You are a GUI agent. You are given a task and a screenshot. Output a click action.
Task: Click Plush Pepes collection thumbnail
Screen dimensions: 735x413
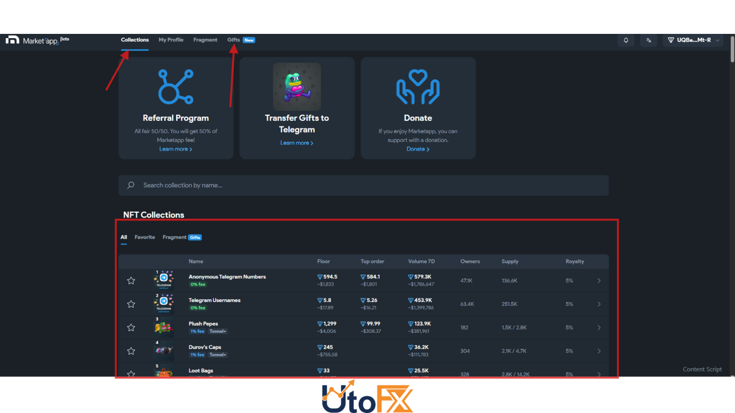(164, 327)
